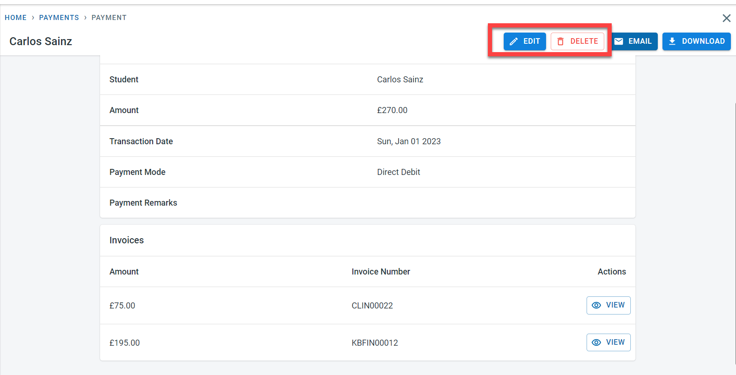Click the trash can icon on Delete
The height and width of the screenshot is (375, 736).
(560, 41)
